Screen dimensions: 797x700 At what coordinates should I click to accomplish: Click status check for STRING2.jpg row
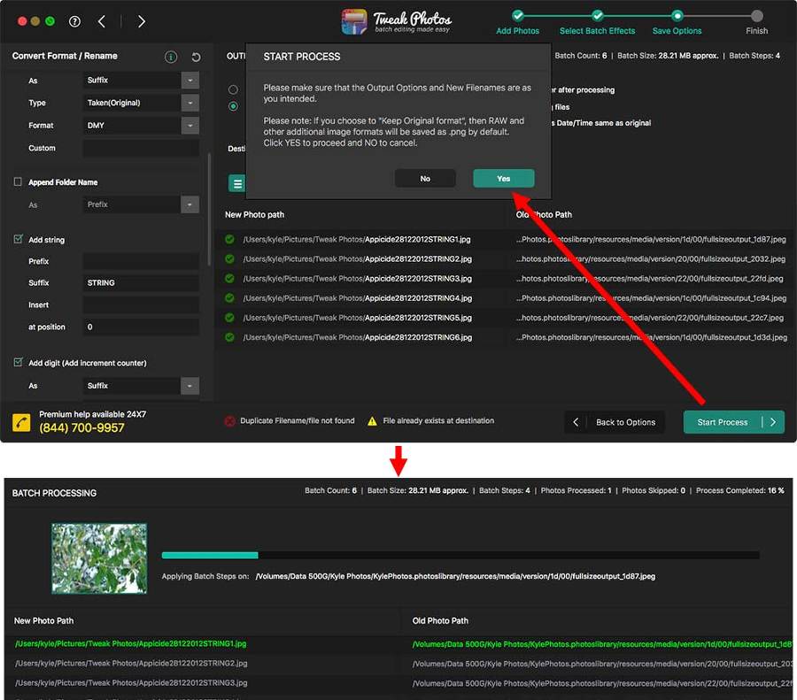point(229,259)
